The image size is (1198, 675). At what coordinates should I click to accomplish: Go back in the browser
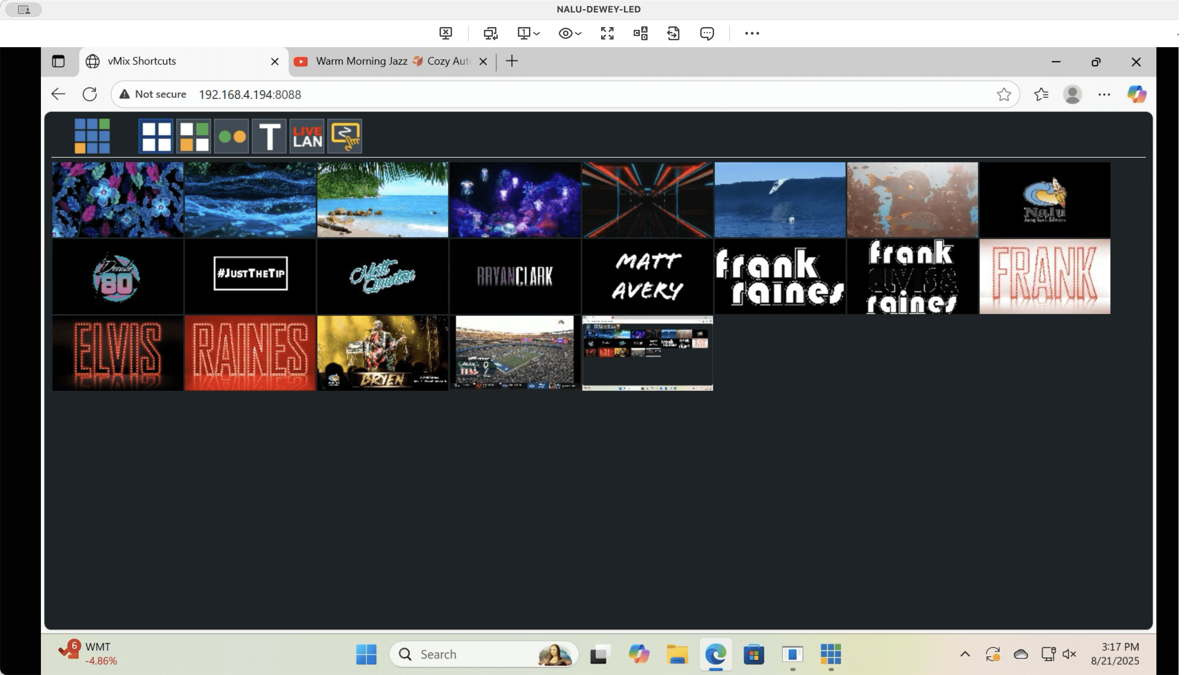pos(58,94)
